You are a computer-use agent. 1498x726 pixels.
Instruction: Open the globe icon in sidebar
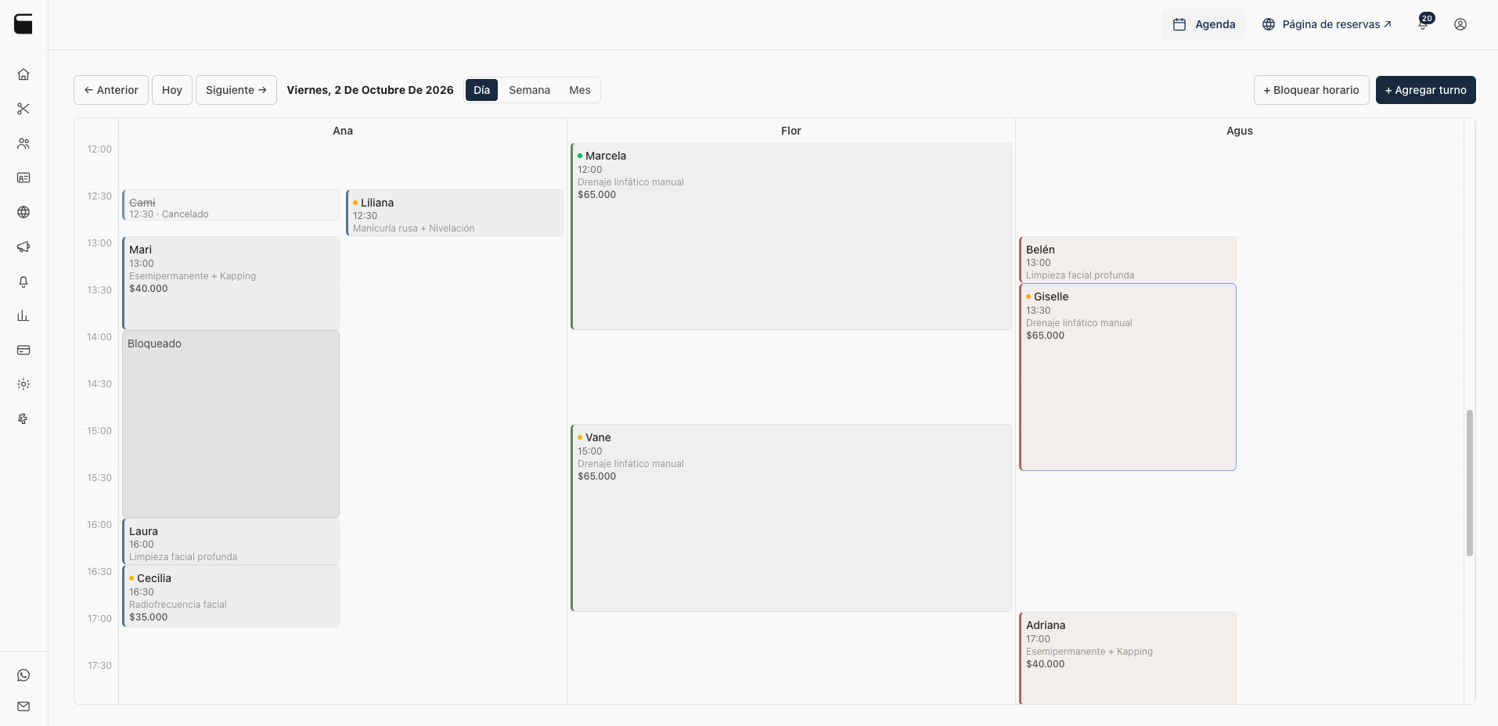(23, 212)
